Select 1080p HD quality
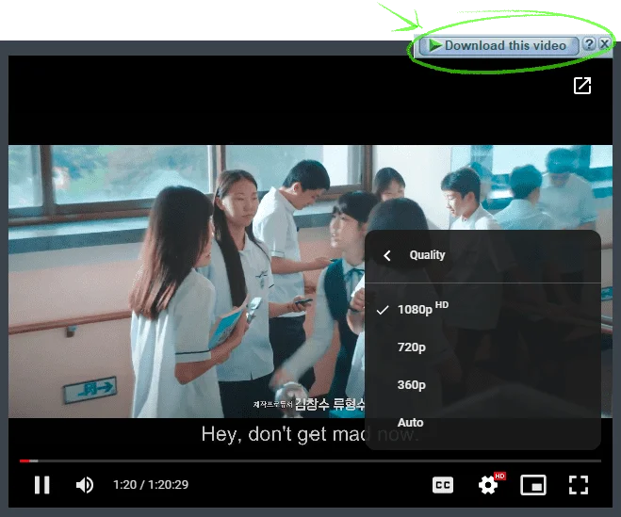The width and height of the screenshot is (621, 517). 482,309
